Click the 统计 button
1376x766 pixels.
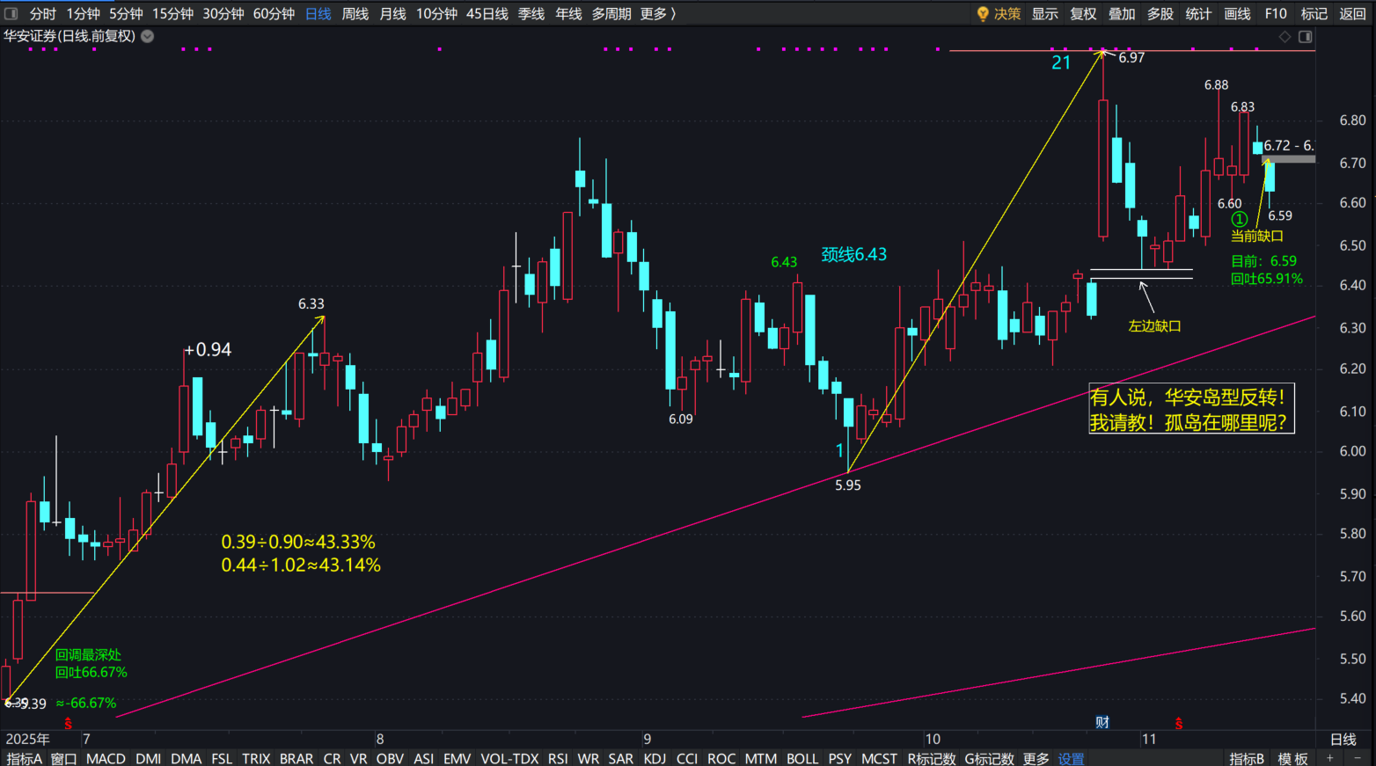[x=1198, y=13]
